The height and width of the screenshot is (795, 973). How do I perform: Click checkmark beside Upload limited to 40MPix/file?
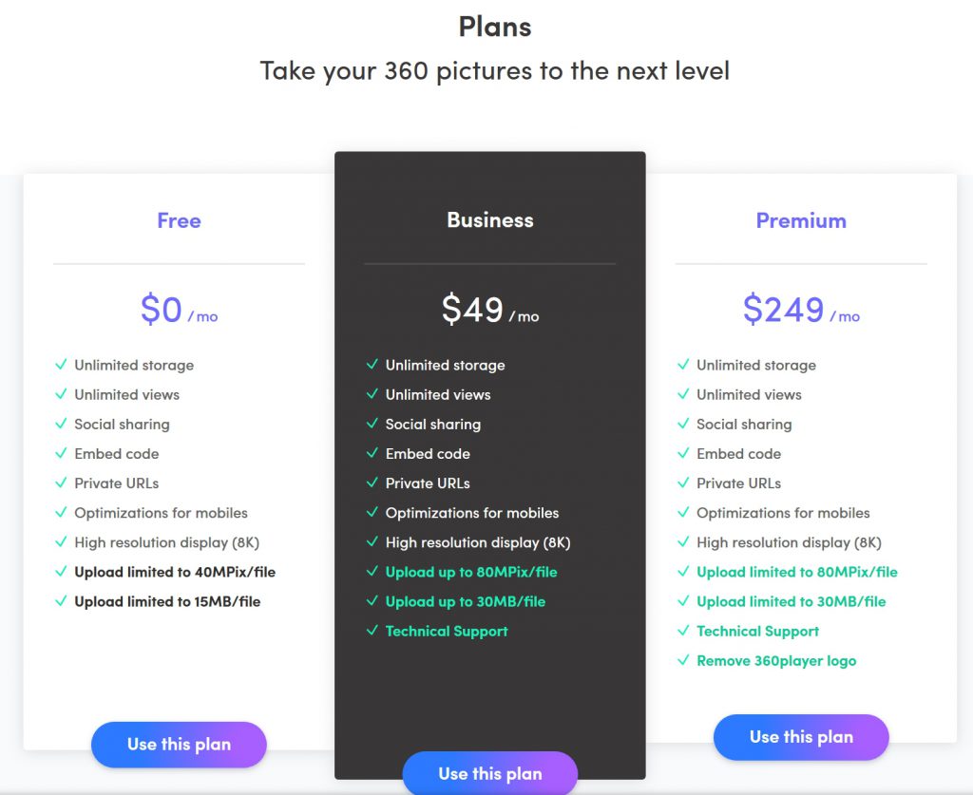[61, 572]
